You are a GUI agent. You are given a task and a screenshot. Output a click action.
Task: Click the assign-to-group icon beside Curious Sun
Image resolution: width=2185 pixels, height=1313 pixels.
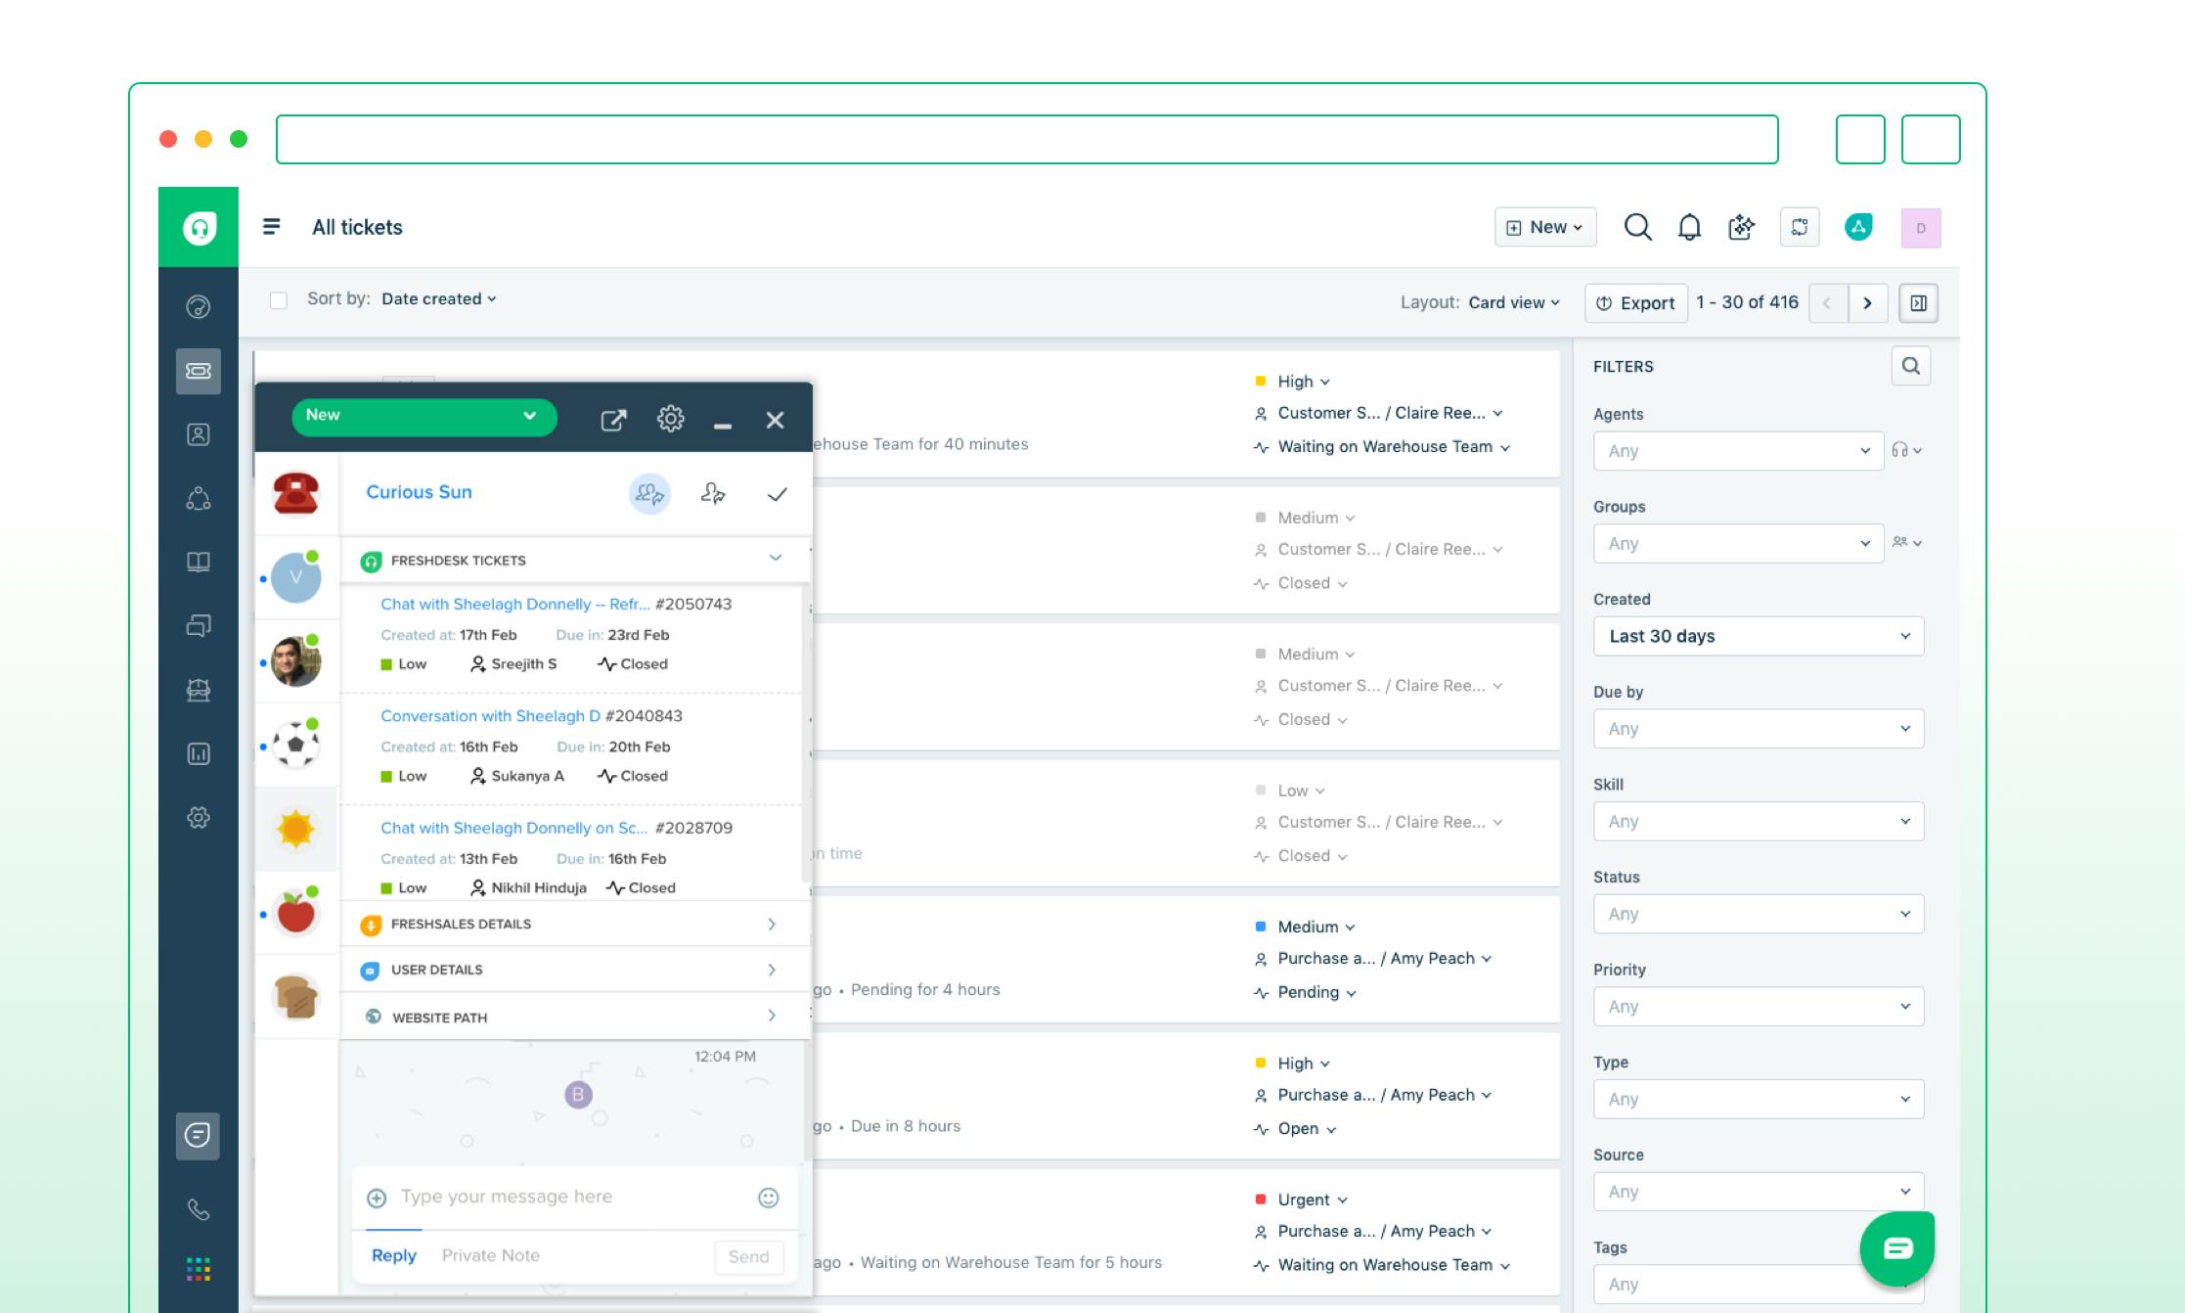coord(649,494)
